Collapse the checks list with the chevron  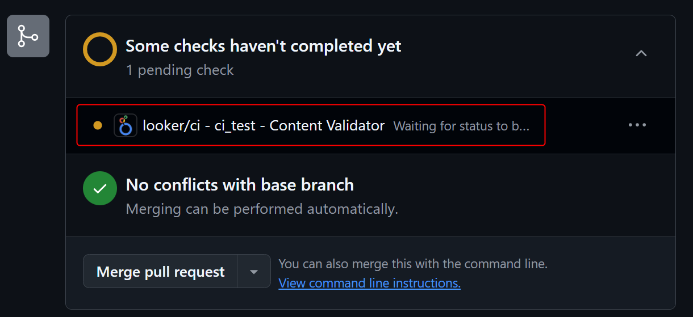641,53
